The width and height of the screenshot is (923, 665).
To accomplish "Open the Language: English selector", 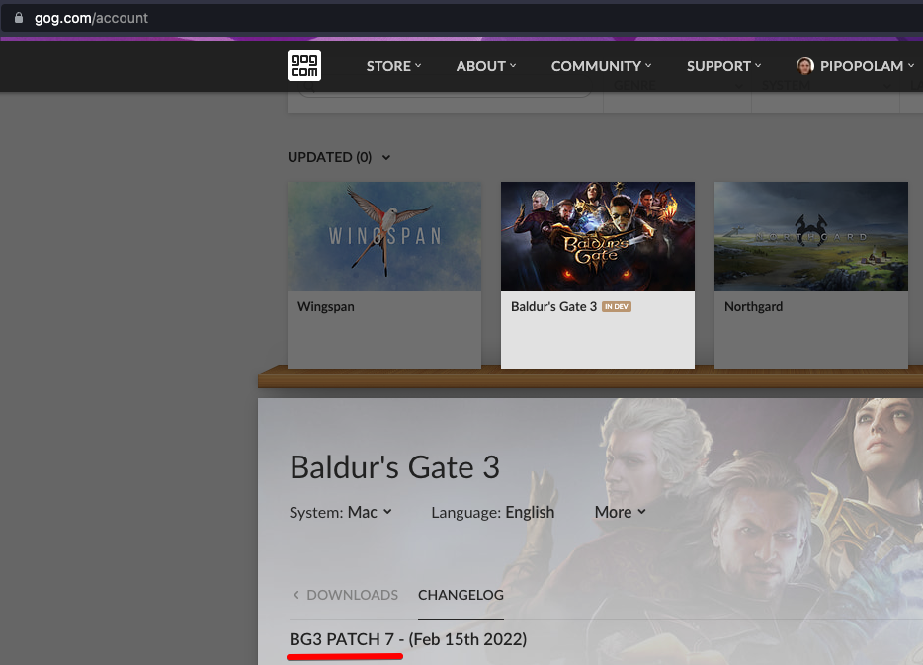I will coord(493,512).
